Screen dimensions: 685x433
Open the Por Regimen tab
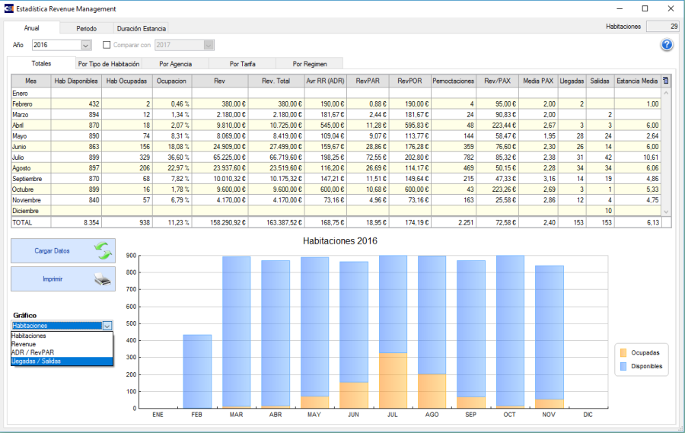coord(310,64)
